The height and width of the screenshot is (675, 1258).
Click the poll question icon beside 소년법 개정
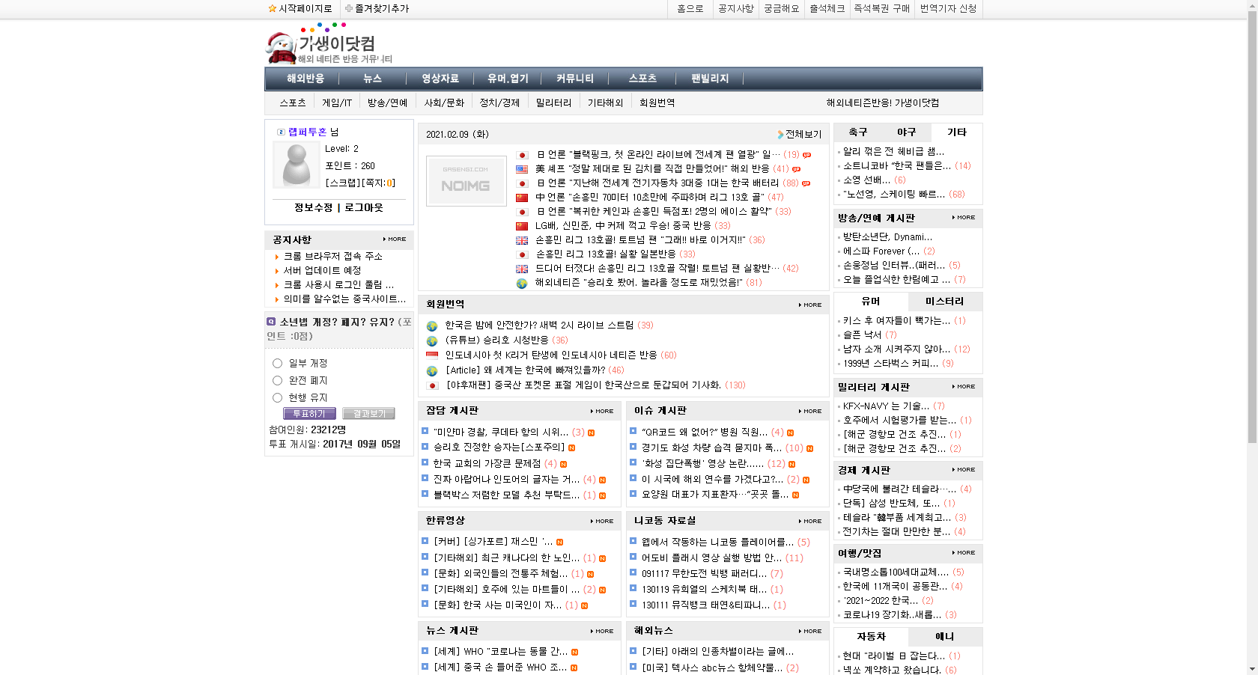pyautogui.click(x=271, y=322)
